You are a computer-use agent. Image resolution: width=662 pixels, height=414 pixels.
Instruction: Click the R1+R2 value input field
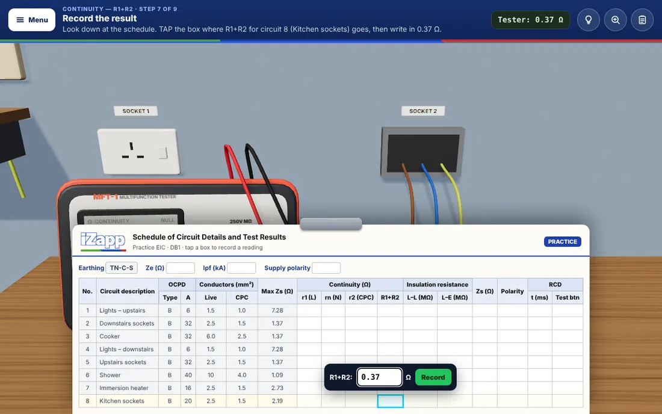point(379,377)
